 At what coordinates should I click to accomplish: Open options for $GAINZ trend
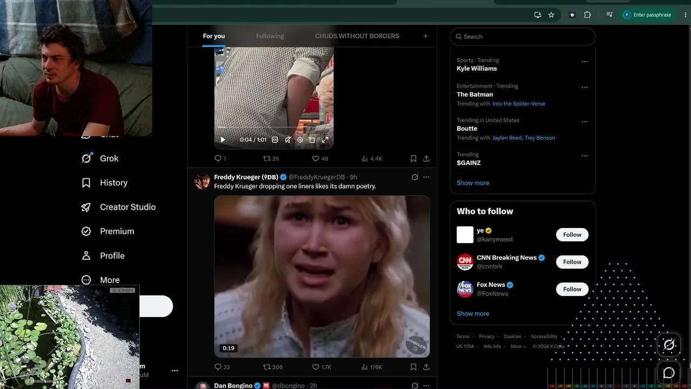585,156
